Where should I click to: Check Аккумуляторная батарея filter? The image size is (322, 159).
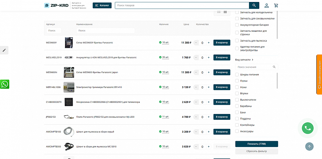(x=237, y=25)
